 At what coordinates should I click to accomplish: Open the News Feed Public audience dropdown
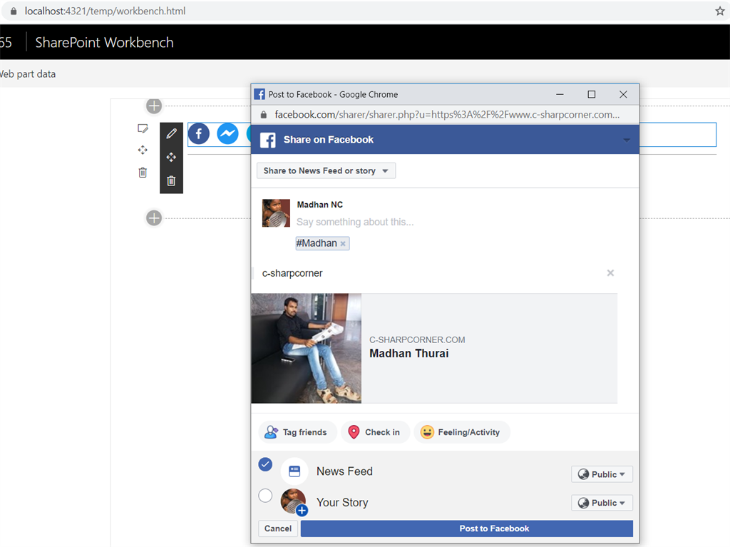602,474
